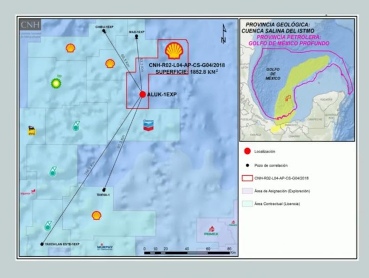Click the CNH logo in the map corner
Screen dimensions: 369x278
click(30, 25)
